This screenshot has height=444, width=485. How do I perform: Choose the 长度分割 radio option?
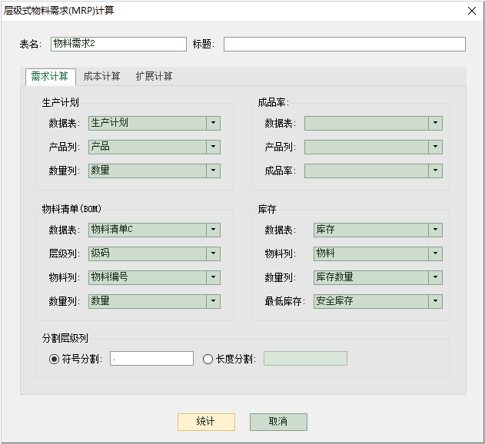(x=208, y=359)
